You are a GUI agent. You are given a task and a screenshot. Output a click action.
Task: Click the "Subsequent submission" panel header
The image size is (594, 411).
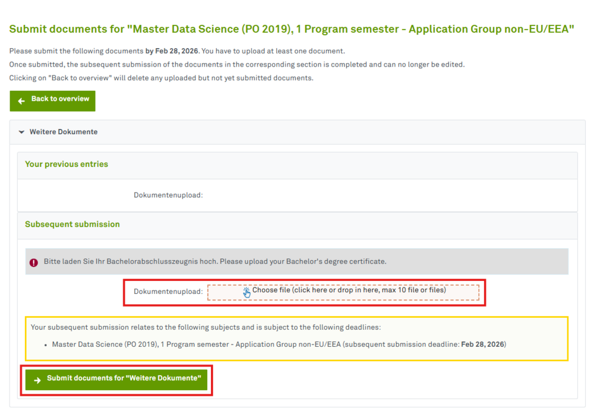pos(72,225)
